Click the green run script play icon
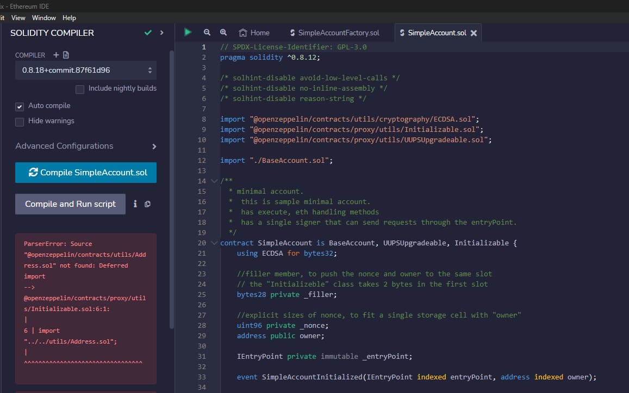 188,33
